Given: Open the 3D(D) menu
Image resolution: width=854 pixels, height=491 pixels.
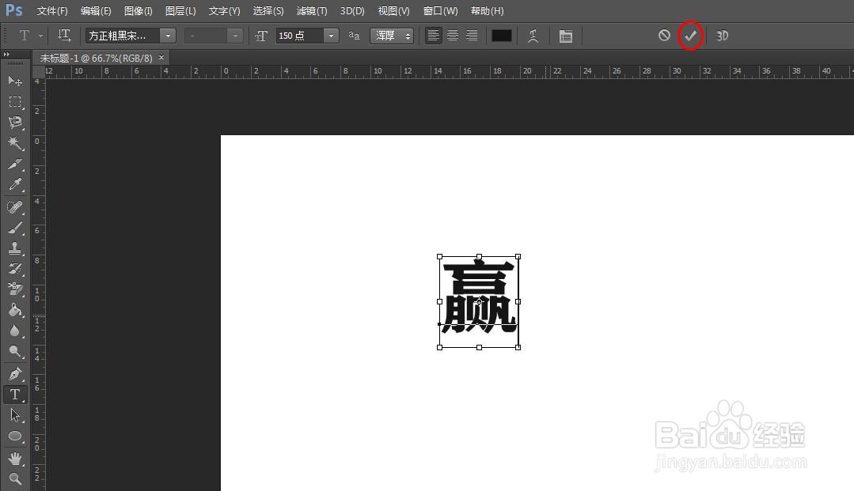Looking at the screenshot, I should click(352, 11).
